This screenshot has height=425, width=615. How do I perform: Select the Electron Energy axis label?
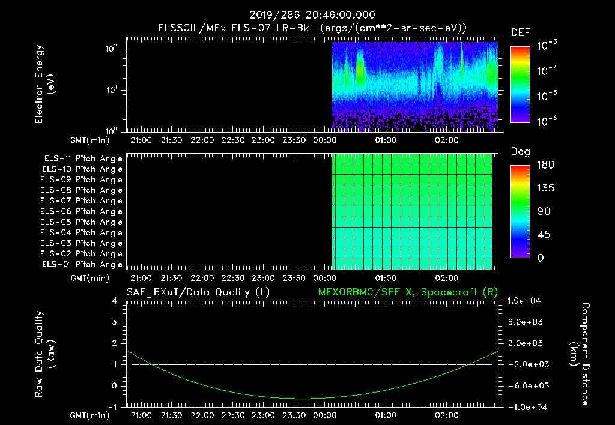point(44,84)
